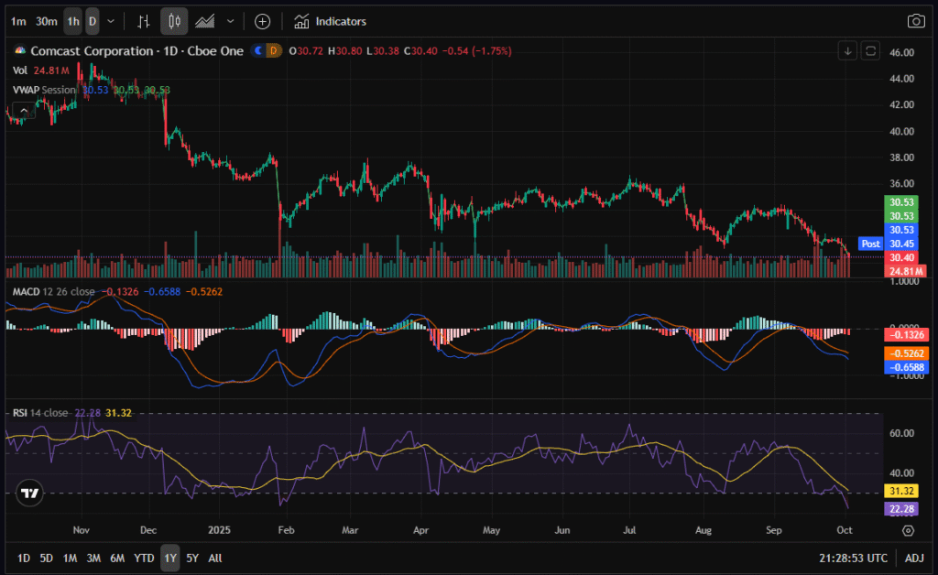Viewport: 938px width, 575px height.
Task: Open the Indicators panel
Action: (x=330, y=21)
